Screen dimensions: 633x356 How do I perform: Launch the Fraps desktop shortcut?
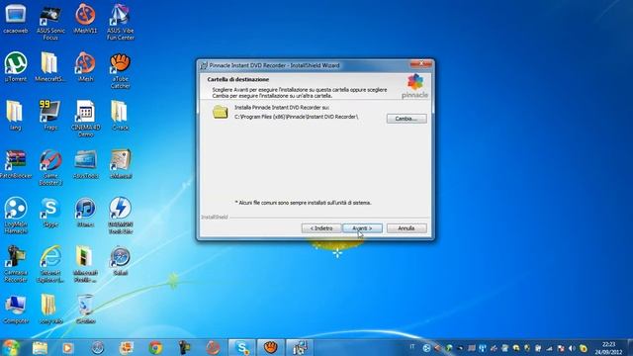(50, 116)
